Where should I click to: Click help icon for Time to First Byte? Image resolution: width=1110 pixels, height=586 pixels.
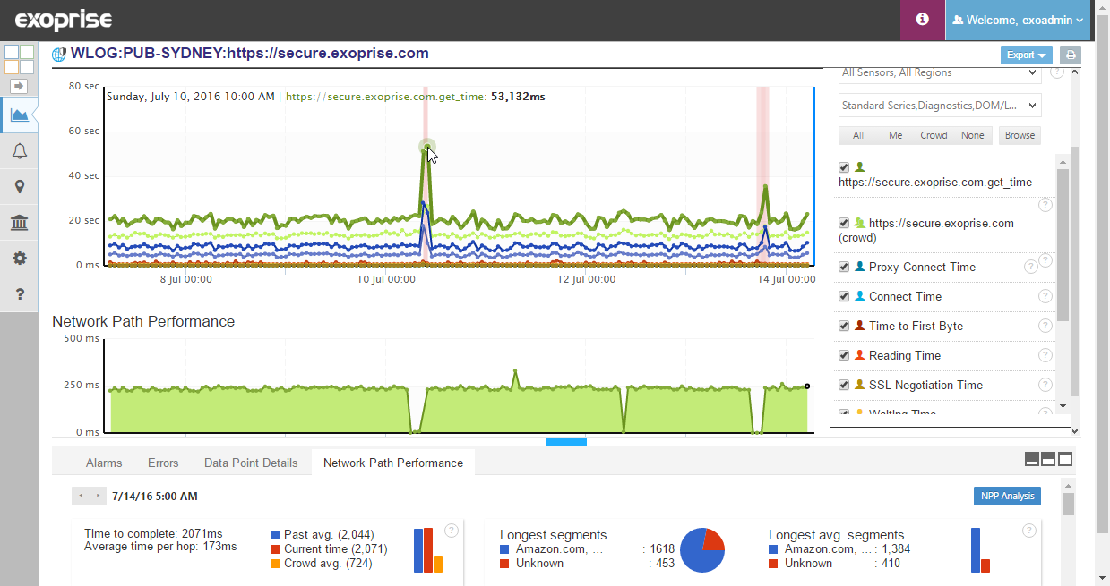point(1045,326)
